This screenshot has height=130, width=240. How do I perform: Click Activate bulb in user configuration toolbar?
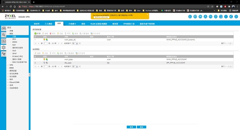(x=60, y=33)
